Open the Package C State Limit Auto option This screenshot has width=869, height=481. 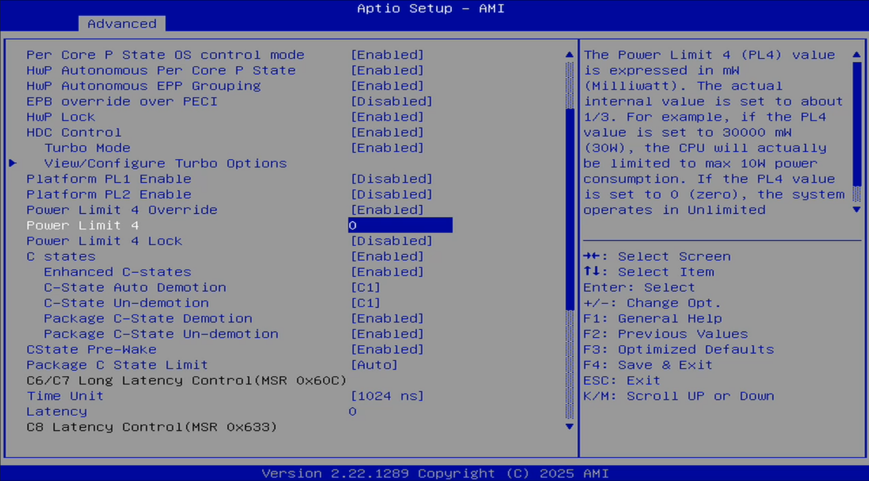pos(374,365)
